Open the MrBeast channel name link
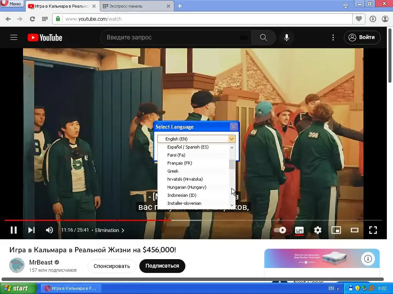This screenshot has width=393, height=294. point(41,262)
